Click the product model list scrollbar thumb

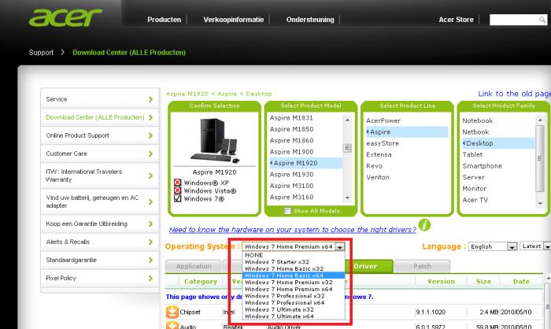tap(347, 148)
